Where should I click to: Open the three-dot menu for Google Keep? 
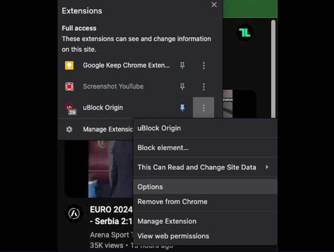pyautogui.click(x=204, y=65)
